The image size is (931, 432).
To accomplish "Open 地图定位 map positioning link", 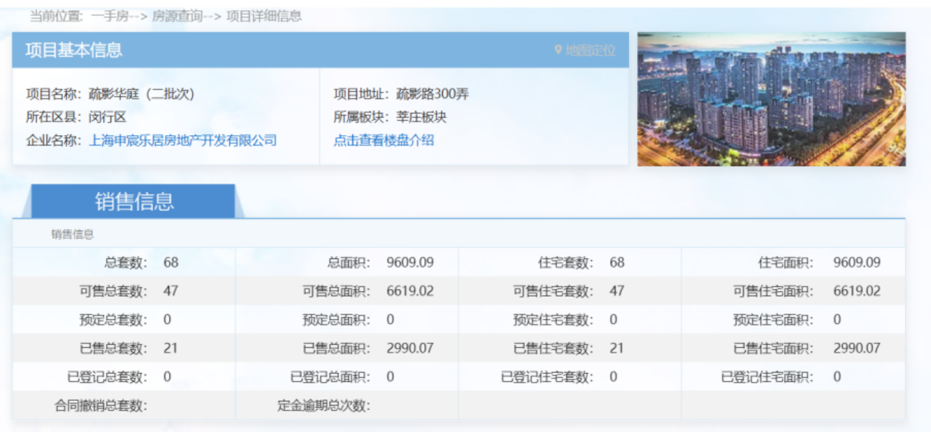I will (x=591, y=50).
